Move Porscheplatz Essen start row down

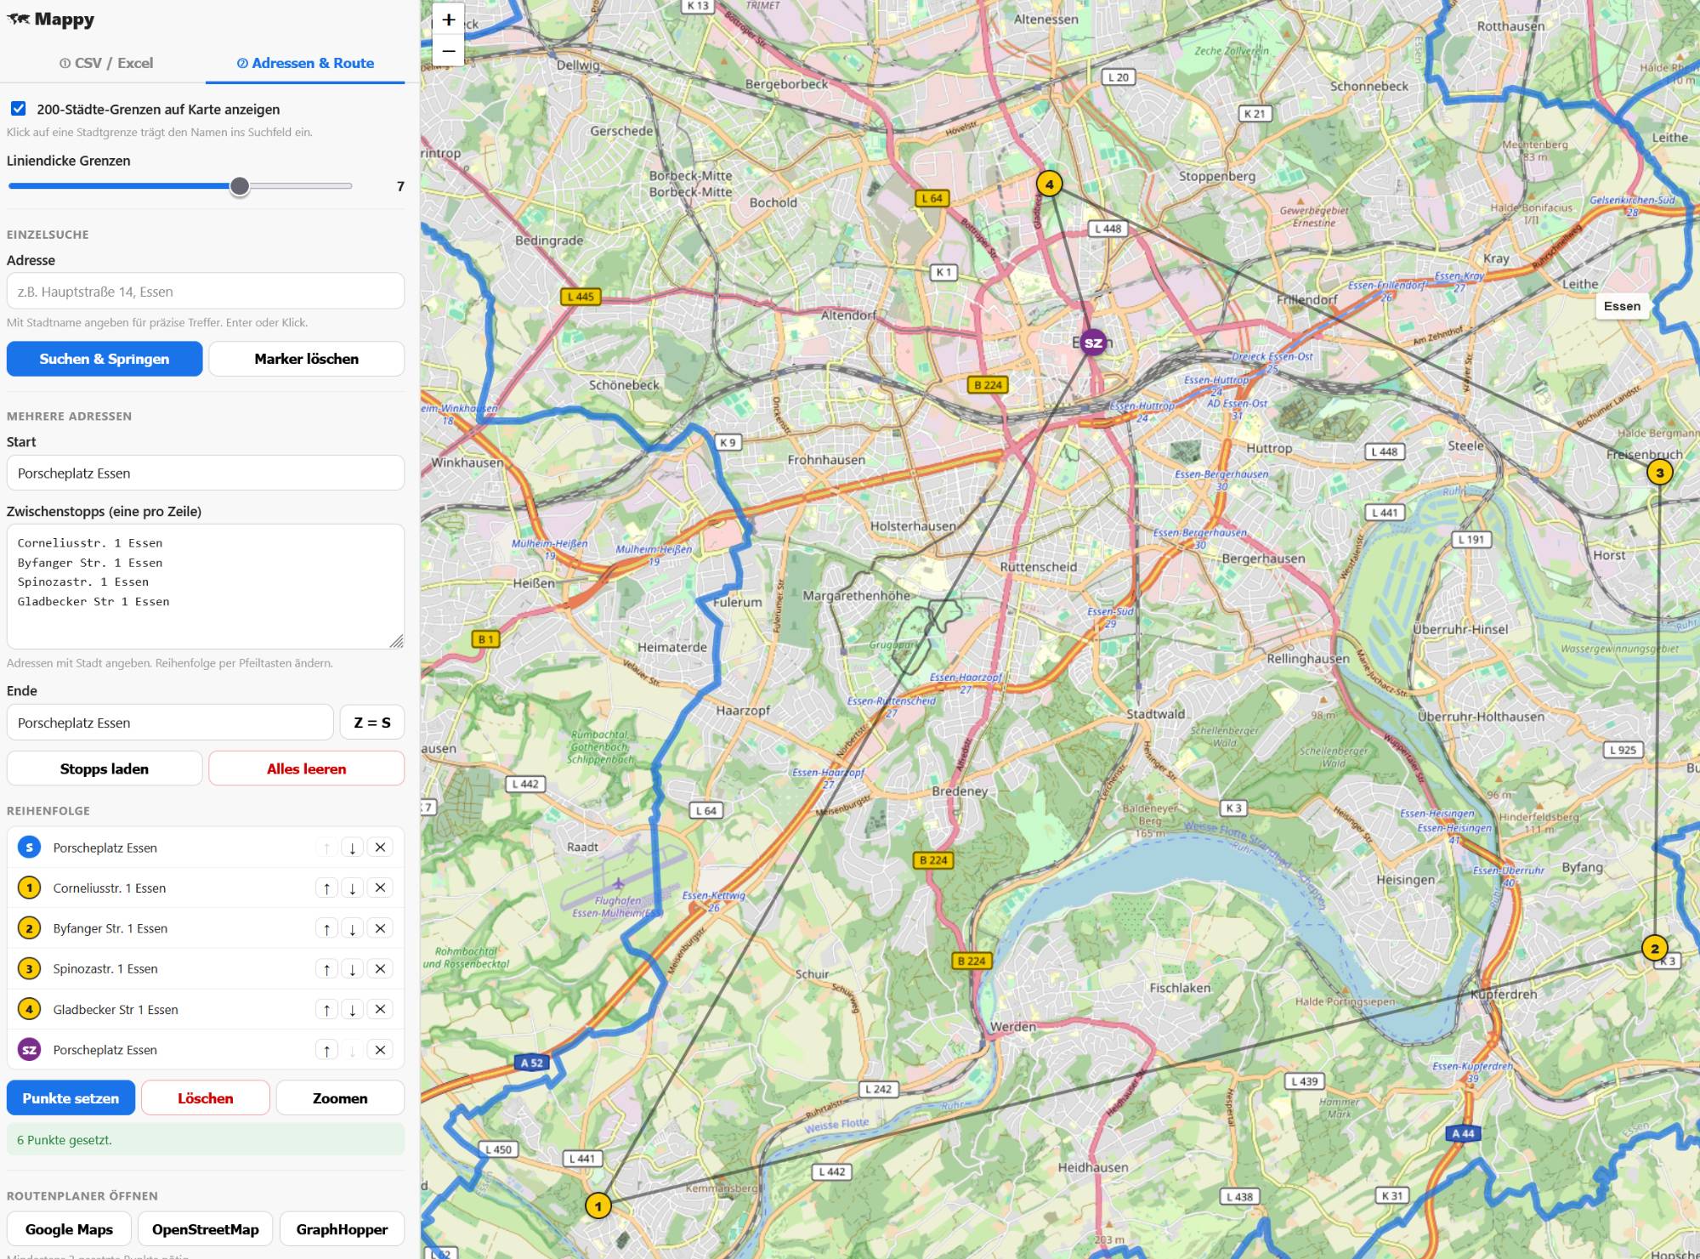[x=353, y=848]
